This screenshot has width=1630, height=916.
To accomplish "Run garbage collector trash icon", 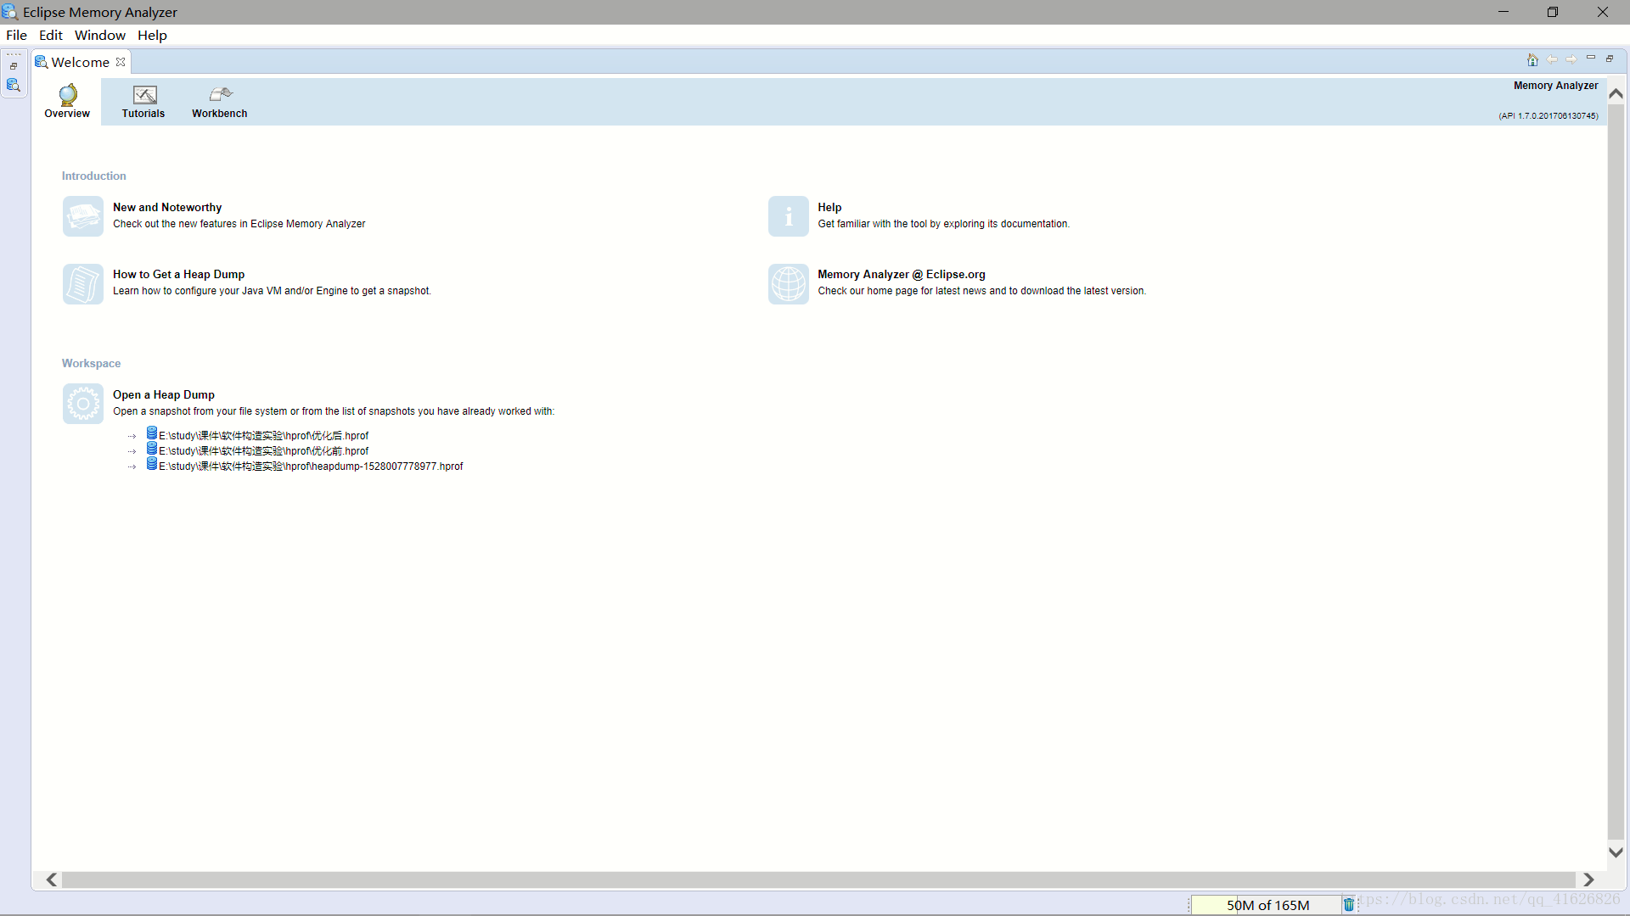I will (1349, 905).
